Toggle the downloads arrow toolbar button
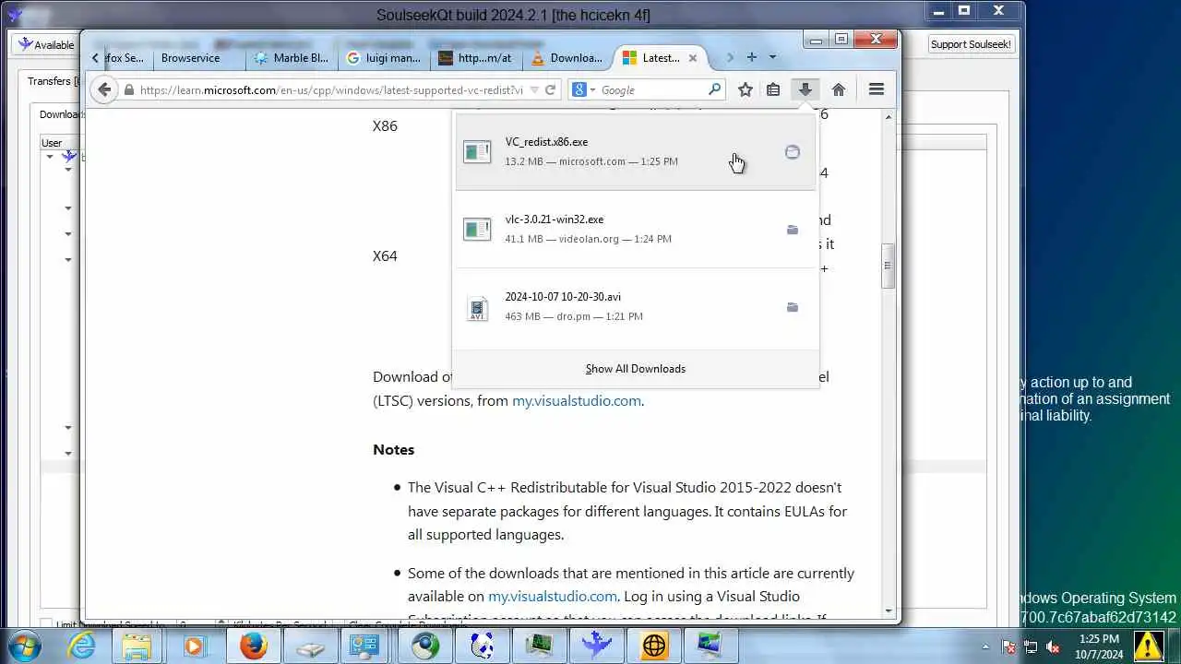Viewport: 1181px width, 664px height. pos(805,89)
